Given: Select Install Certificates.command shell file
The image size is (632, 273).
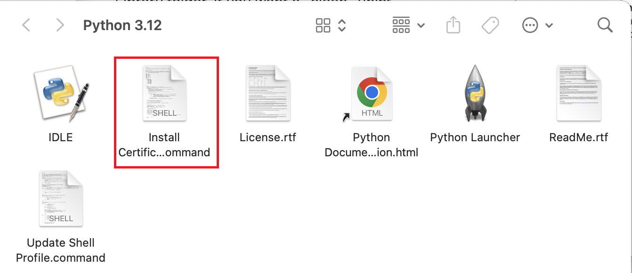Looking at the screenshot, I should pyautogui.click(x=164, y=94).
